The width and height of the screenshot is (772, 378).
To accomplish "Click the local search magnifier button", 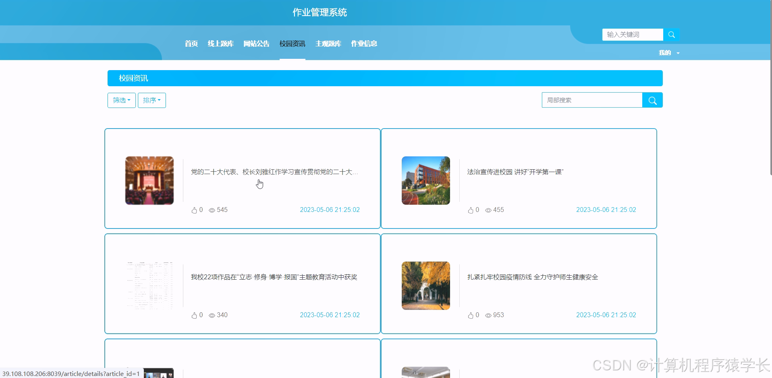I will [652, 100].
